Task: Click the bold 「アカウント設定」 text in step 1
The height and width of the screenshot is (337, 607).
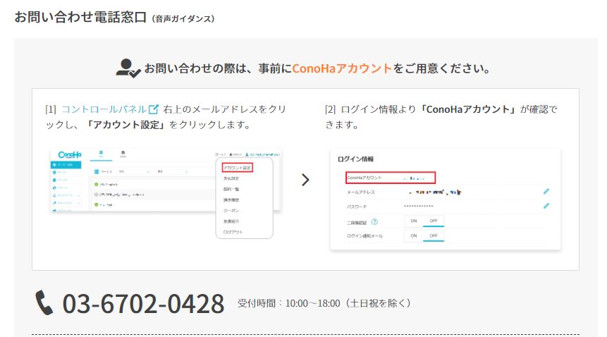Action: 125,125
